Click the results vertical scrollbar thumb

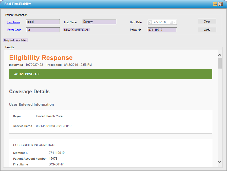point(220,63)
